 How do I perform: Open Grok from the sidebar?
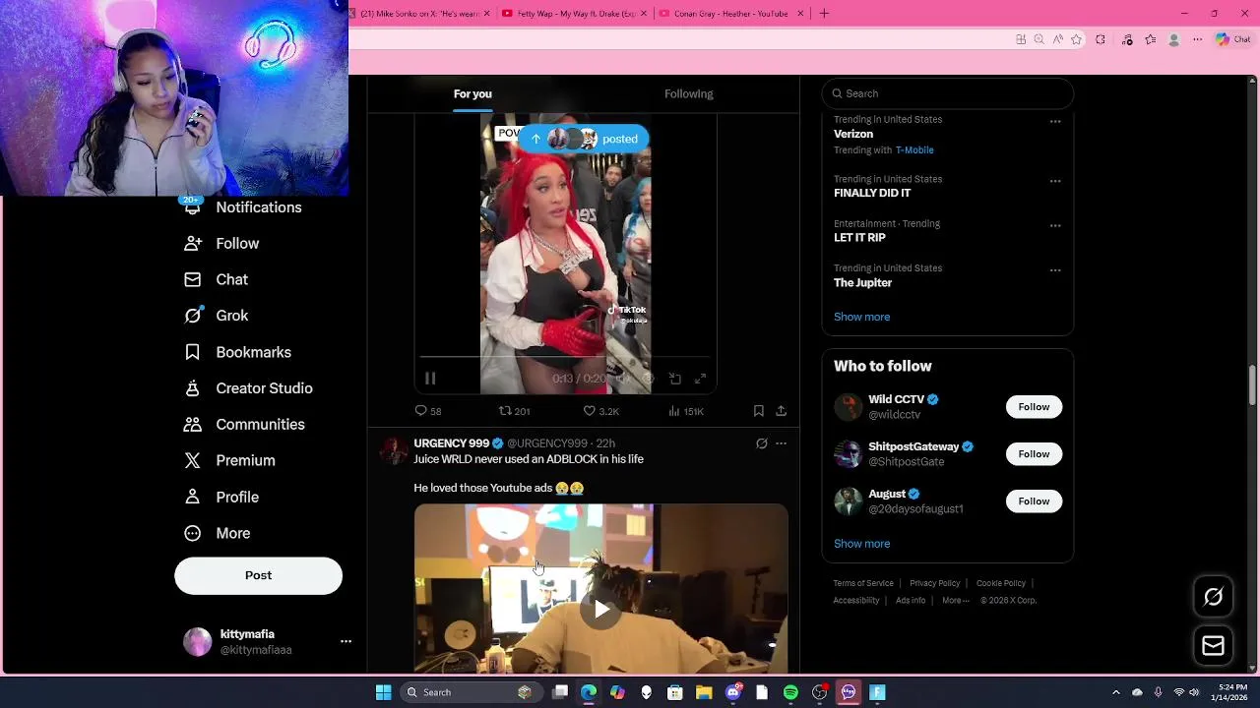pos(217,316)
